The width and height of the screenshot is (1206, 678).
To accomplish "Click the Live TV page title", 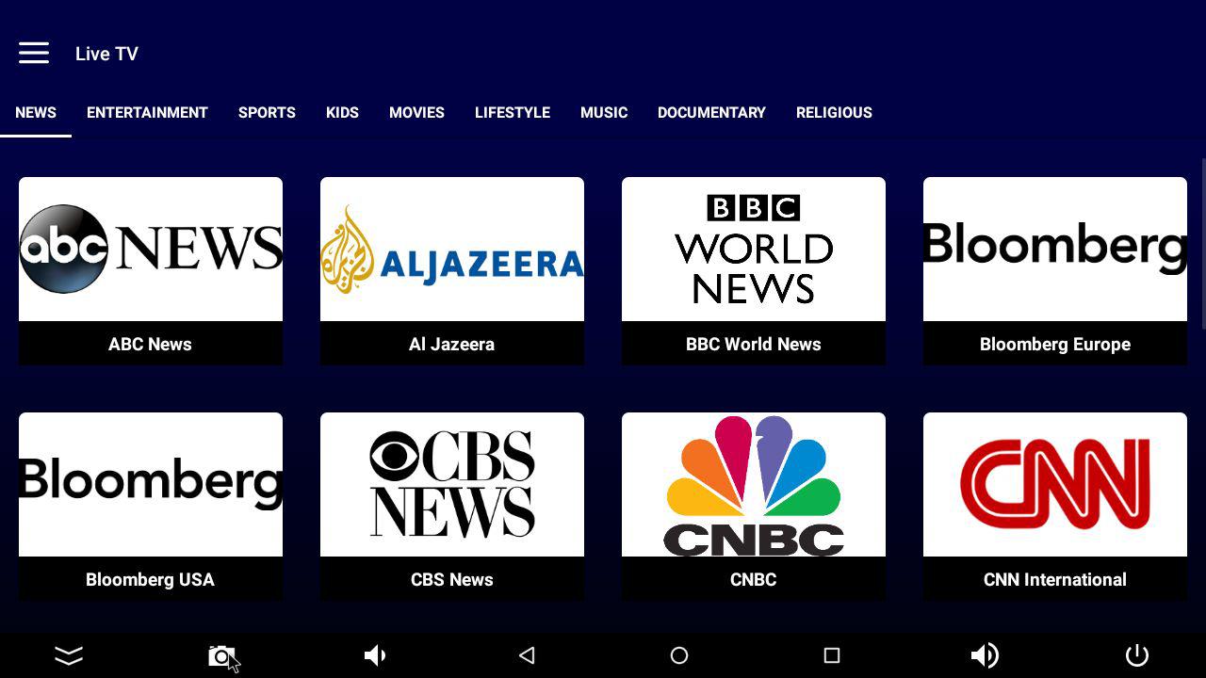I will point(106,54).
